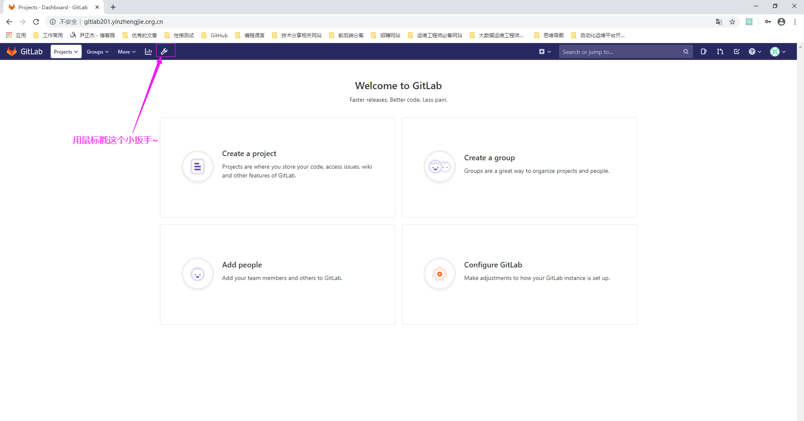This screenshot has width=804, height=421.
Task: Reload the page with refresh icon
Action: [x=36, y=22]
